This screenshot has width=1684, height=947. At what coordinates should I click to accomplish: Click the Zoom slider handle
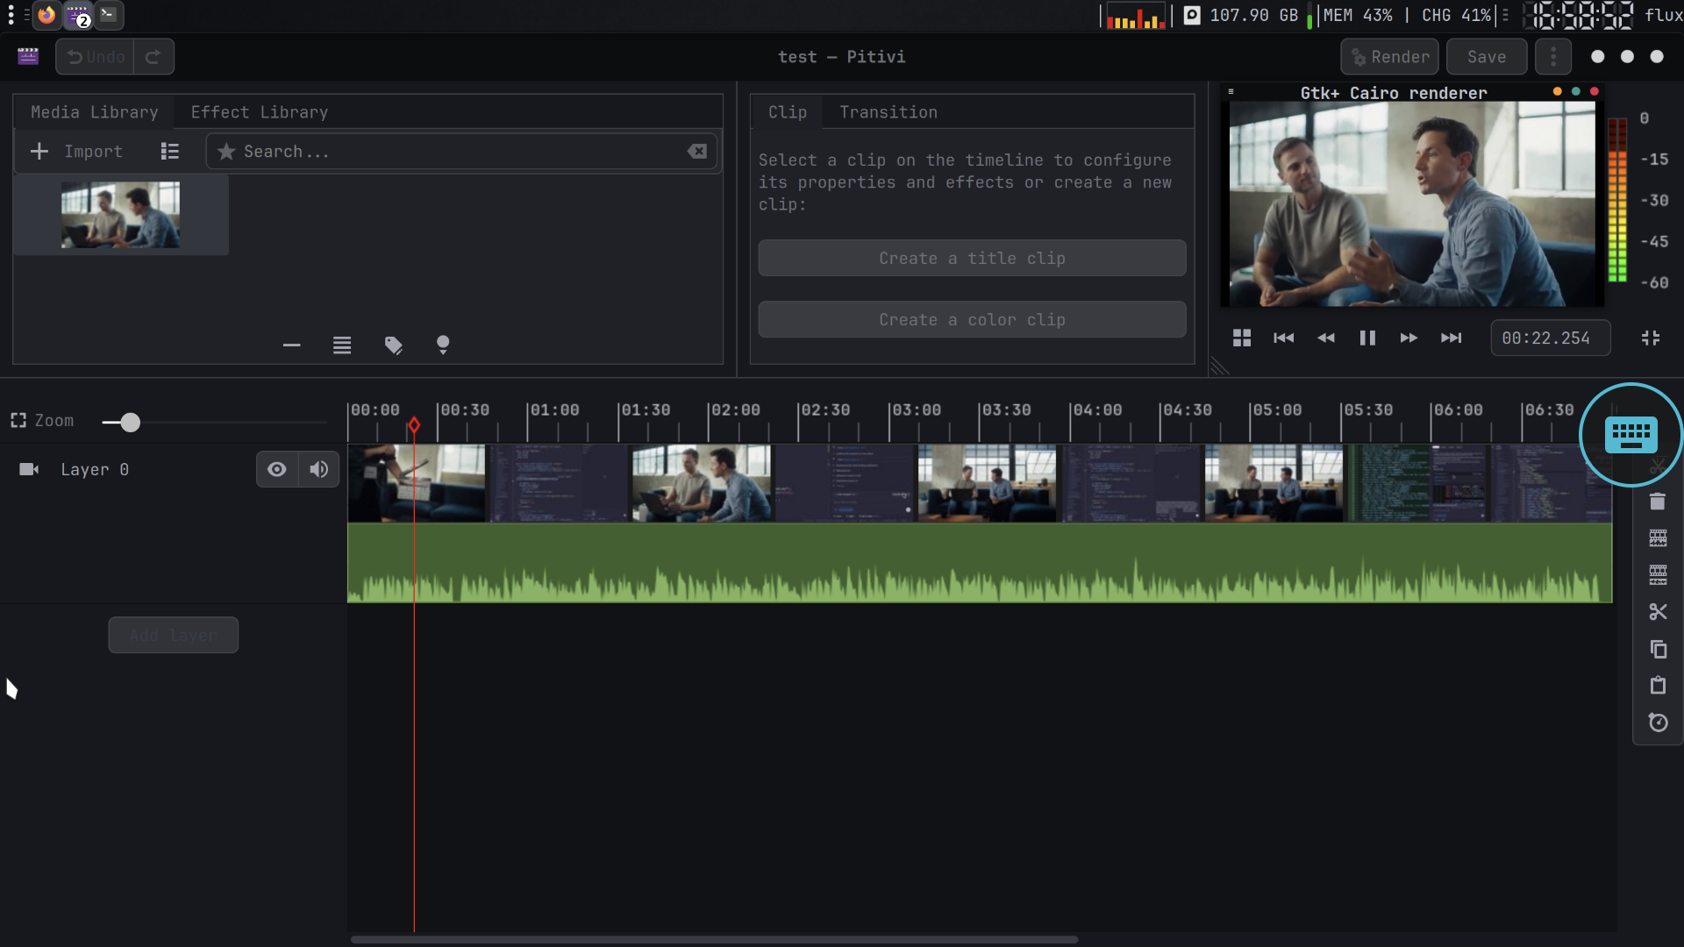click(130, 423)
